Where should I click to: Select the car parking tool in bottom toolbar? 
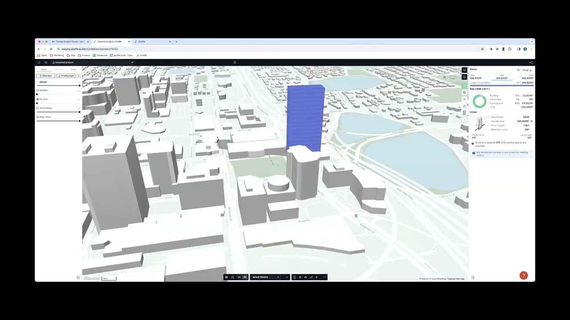click(x=305, y=277)
